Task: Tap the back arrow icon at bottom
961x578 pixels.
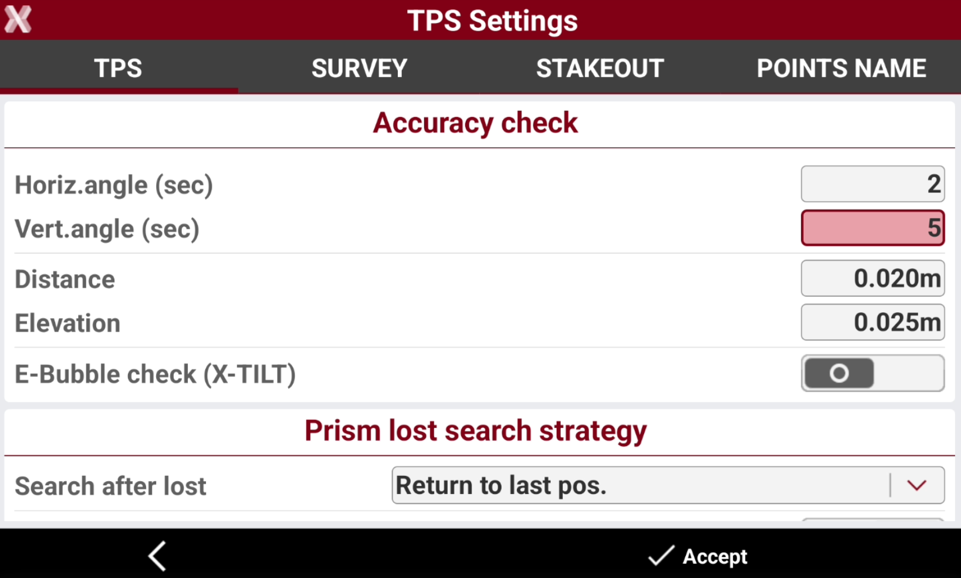Action: 157,556
